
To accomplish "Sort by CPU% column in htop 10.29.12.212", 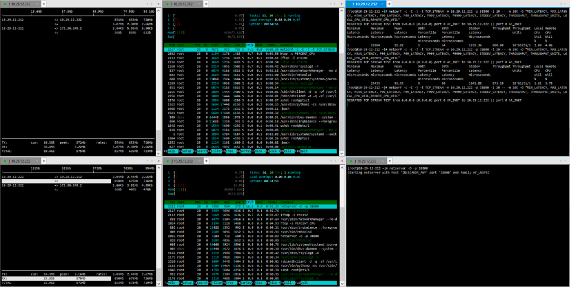I will [250, 45].
